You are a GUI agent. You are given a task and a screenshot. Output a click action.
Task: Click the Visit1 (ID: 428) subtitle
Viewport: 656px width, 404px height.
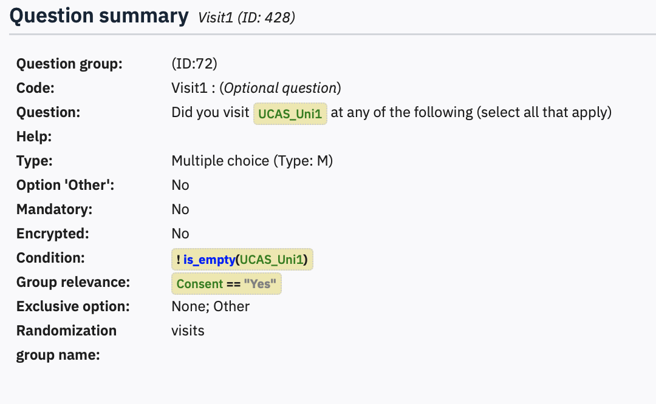point(247,18)
